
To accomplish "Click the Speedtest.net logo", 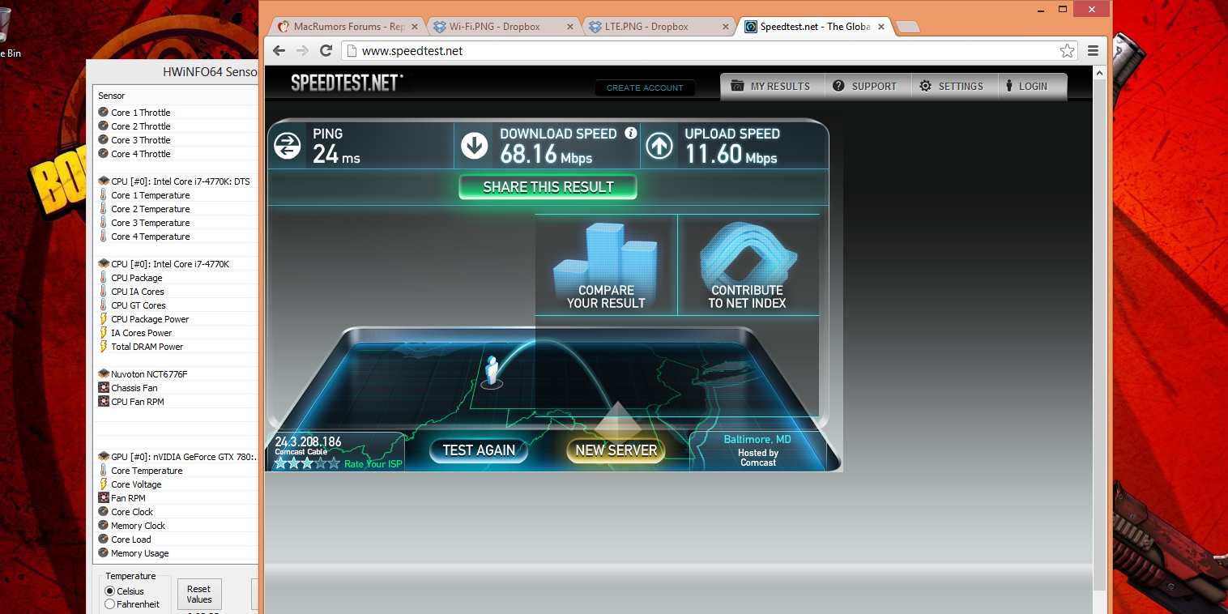I will tap(347, 83).
